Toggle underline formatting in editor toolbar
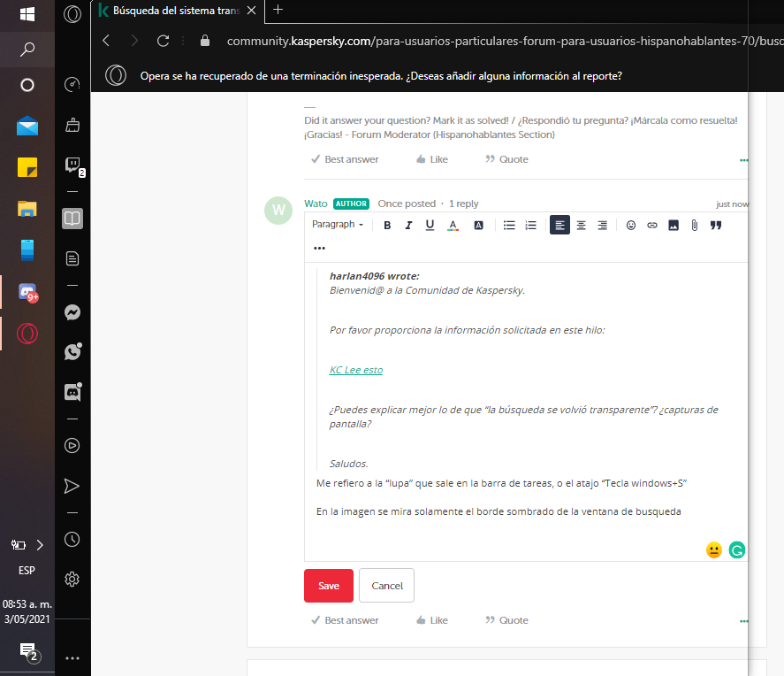 [x=430, y=225]
